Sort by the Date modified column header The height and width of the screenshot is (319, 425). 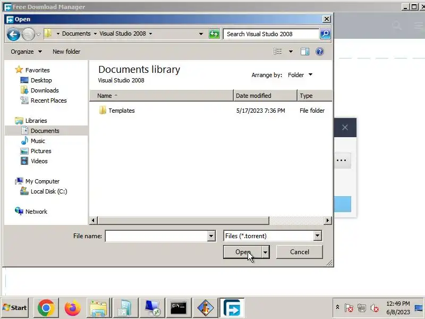(x=265, y=96)
